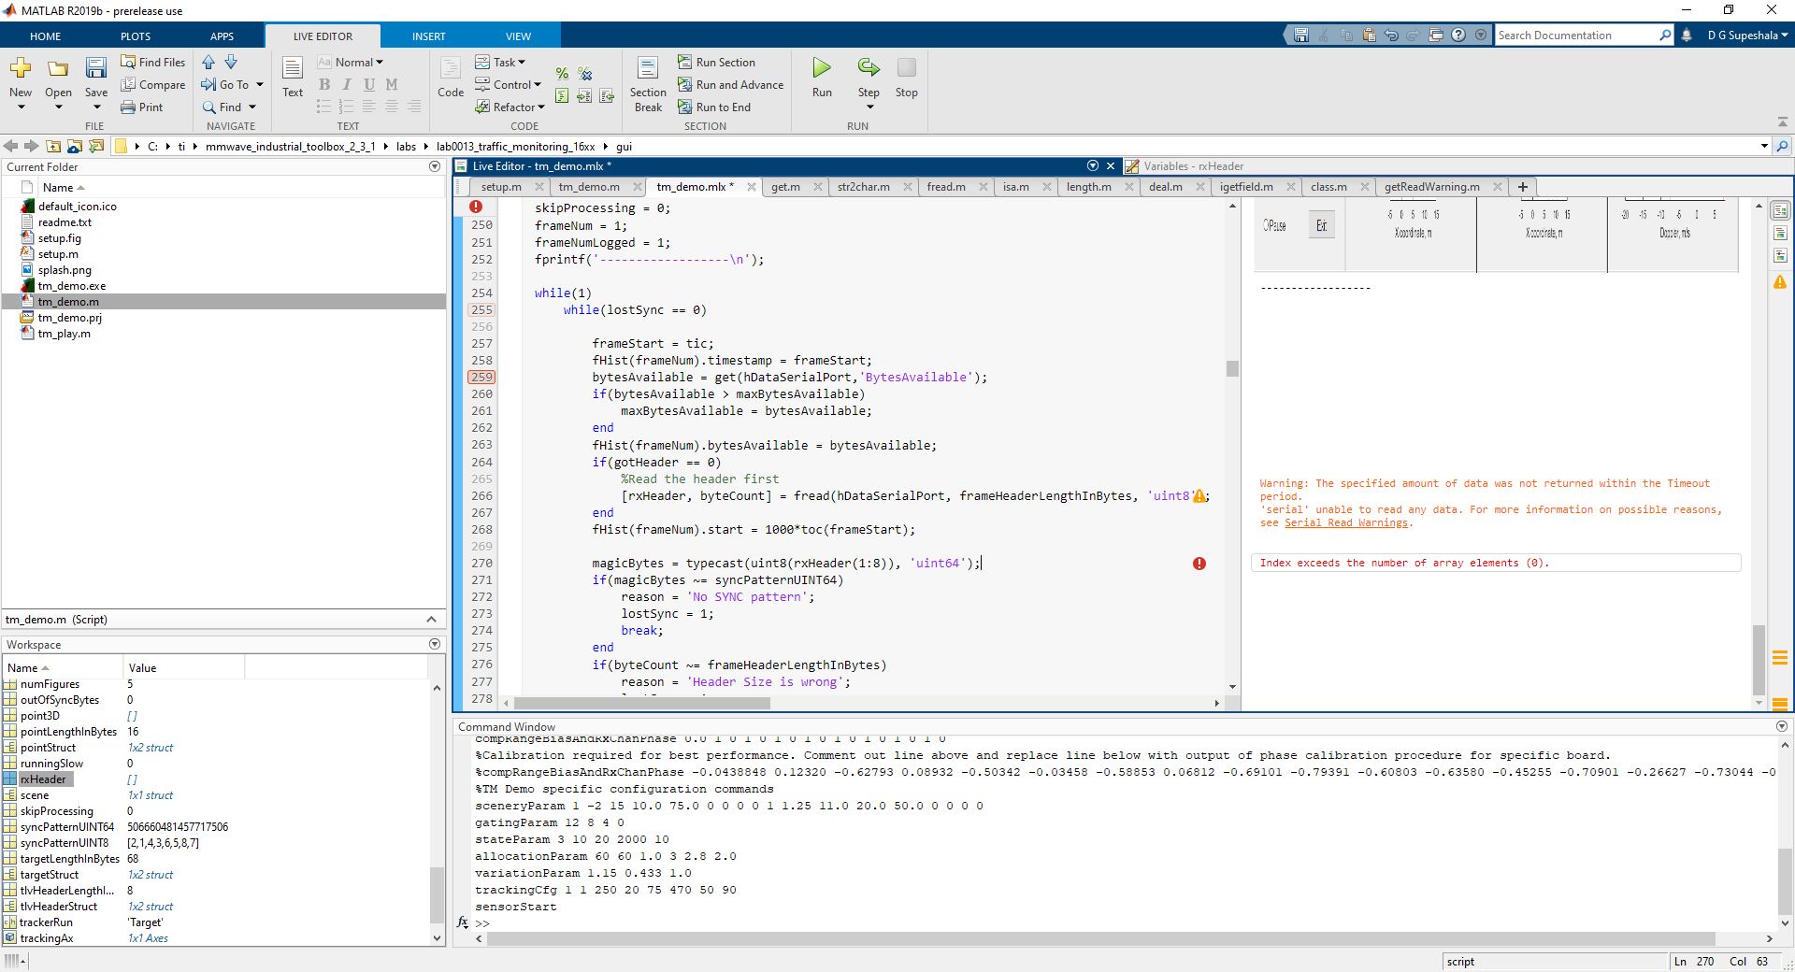Screen dimensions: 1795x972
Task: Click the Search Documentation field
Action: tap(1574, 36)
